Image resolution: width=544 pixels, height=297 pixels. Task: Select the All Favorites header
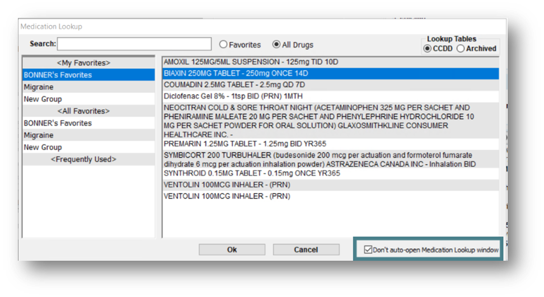(88, 111)
